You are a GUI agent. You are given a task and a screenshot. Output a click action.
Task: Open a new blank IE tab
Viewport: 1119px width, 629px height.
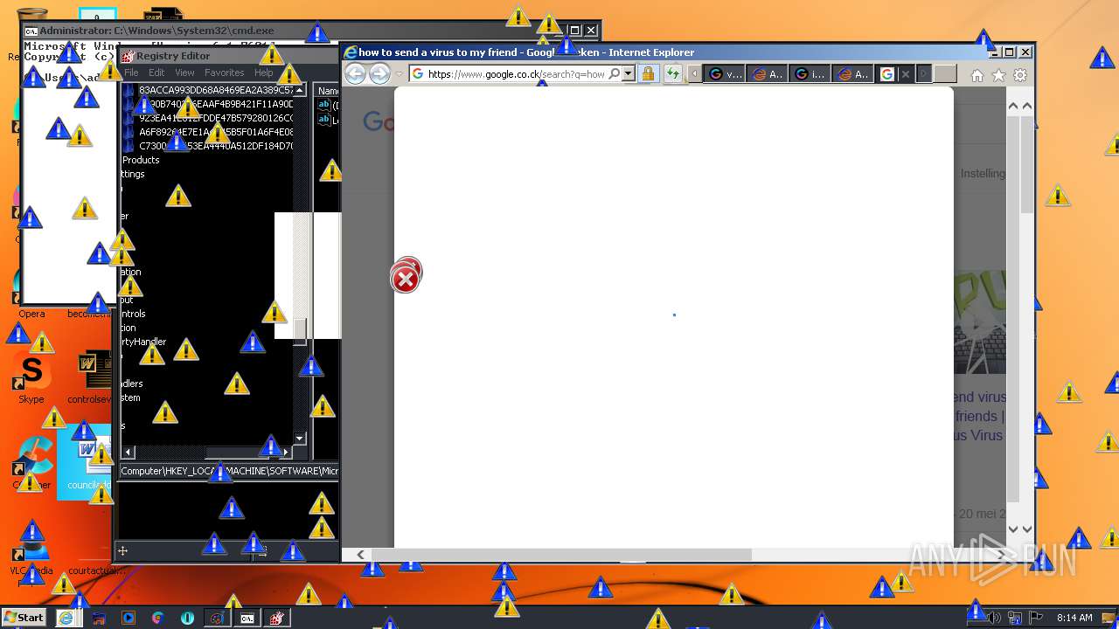coord(945,74)
